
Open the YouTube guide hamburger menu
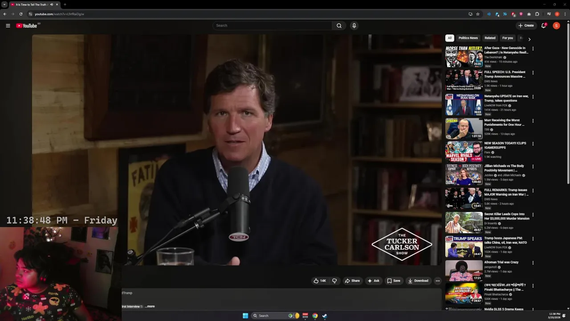tap(8, 25)
